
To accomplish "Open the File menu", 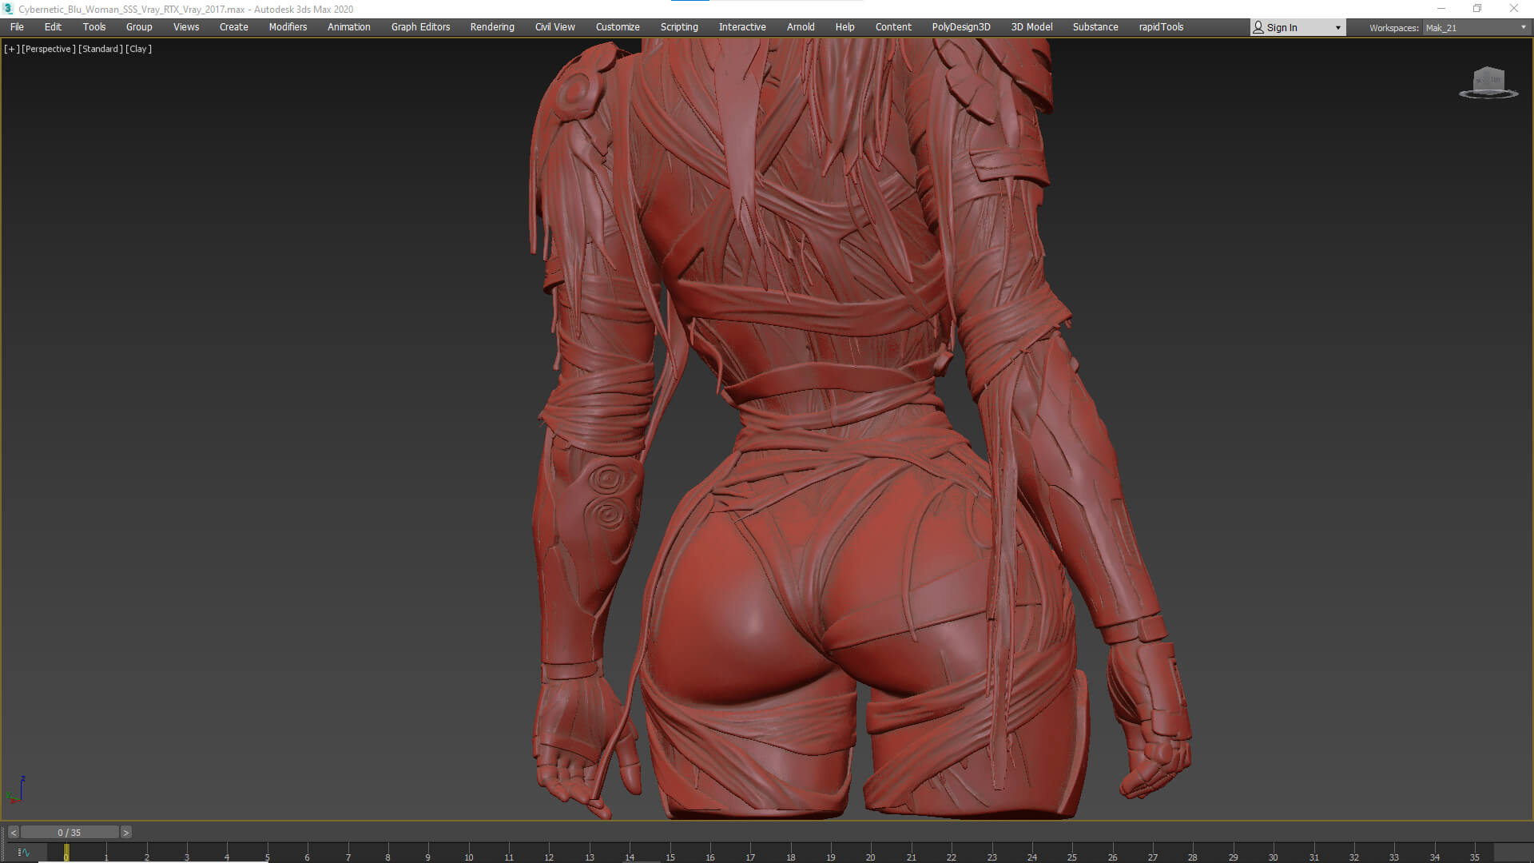I will click(17, 27).
